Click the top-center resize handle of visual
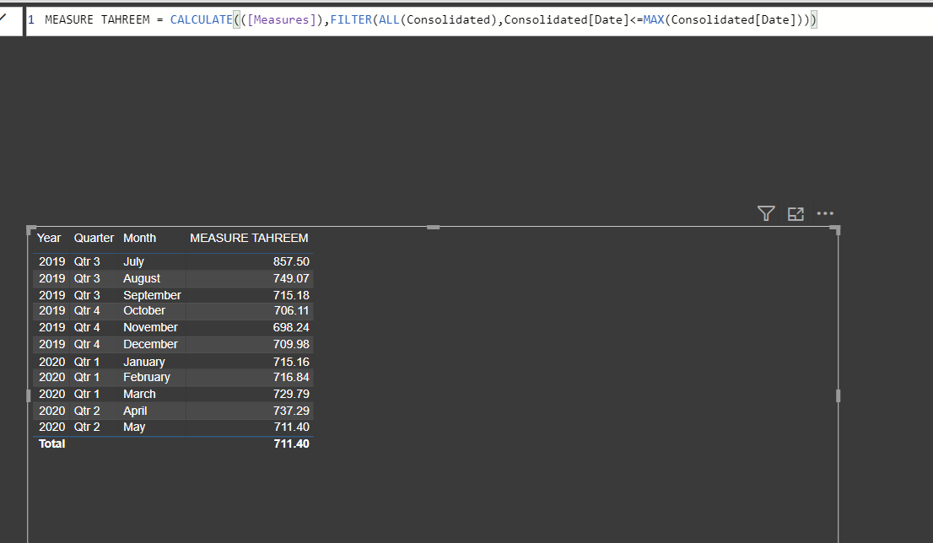Screen dimensions: 933x543 pos(434,227)
